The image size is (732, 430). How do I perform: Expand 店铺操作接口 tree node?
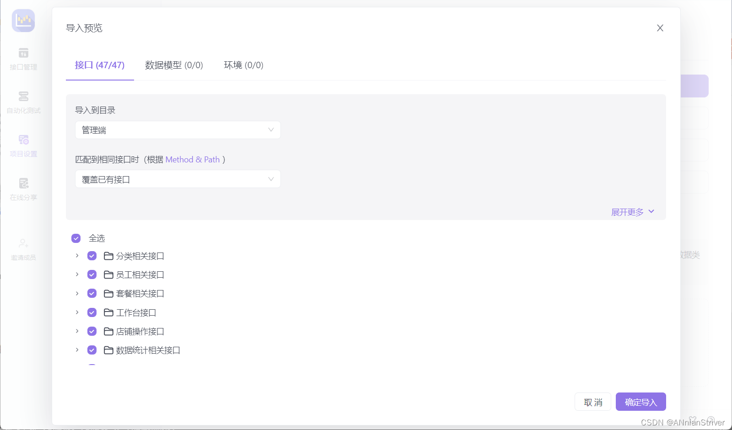[77, 331]
